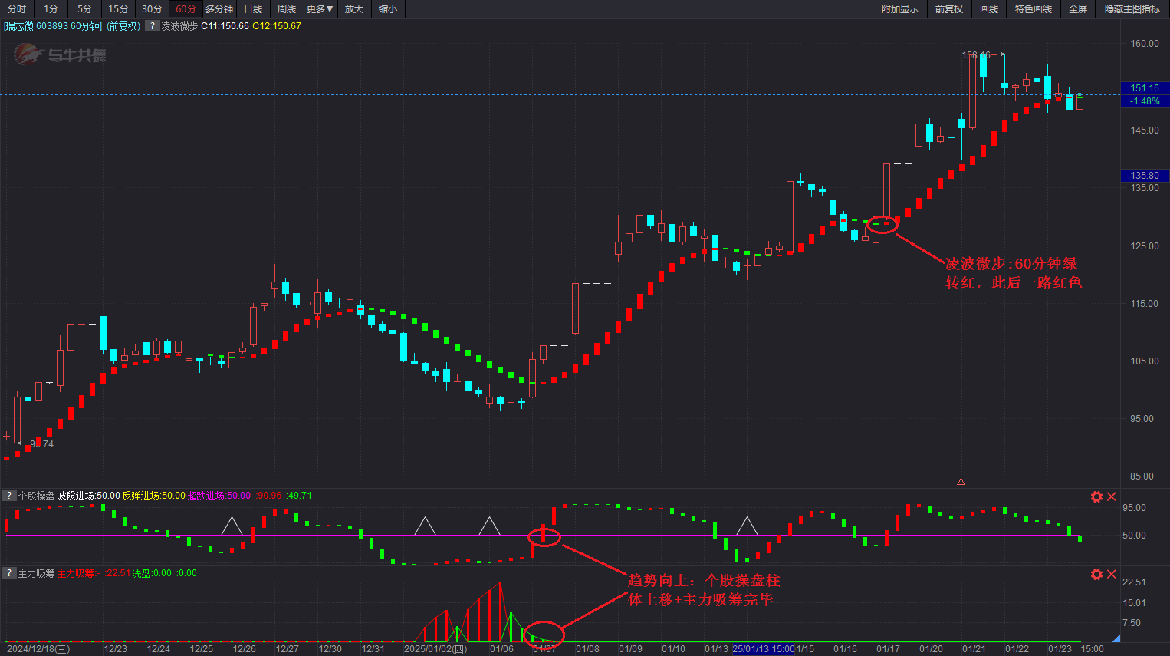Click the 01/17 date label on axis
The height and width of the screenshot is (656, 1170).
(888, 649)
